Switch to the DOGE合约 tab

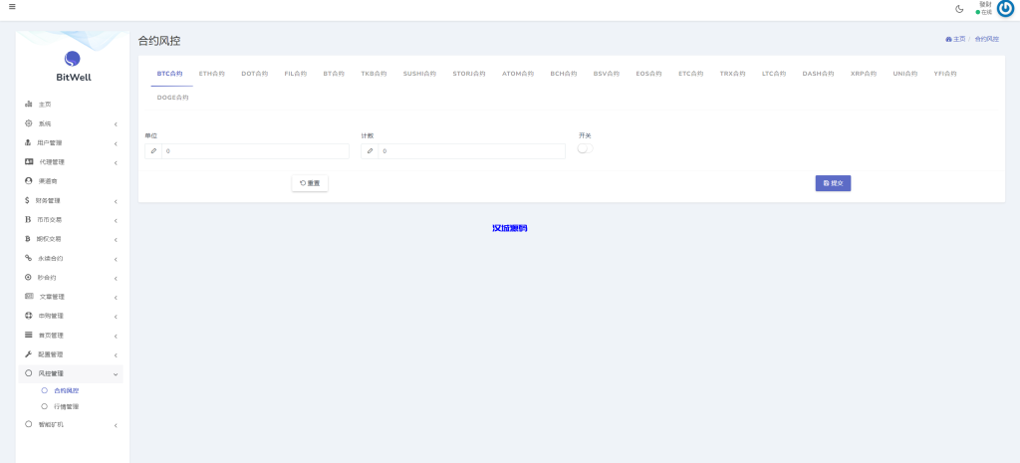(172, 98)
